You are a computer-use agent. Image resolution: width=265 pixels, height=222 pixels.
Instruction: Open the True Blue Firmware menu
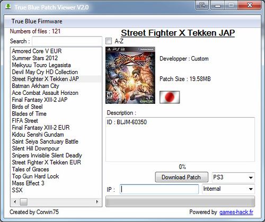coord(37,21)
